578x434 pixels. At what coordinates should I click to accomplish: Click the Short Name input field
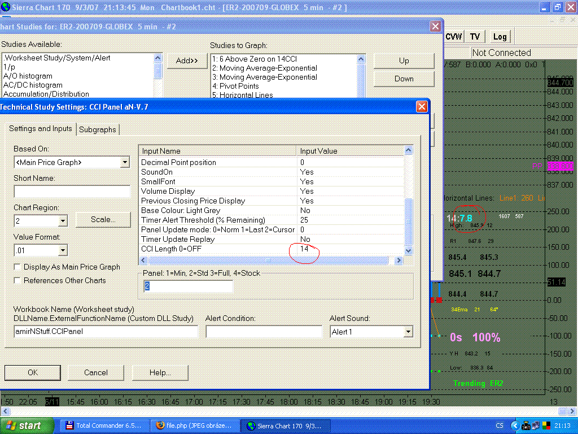click(x=72, y=192)
